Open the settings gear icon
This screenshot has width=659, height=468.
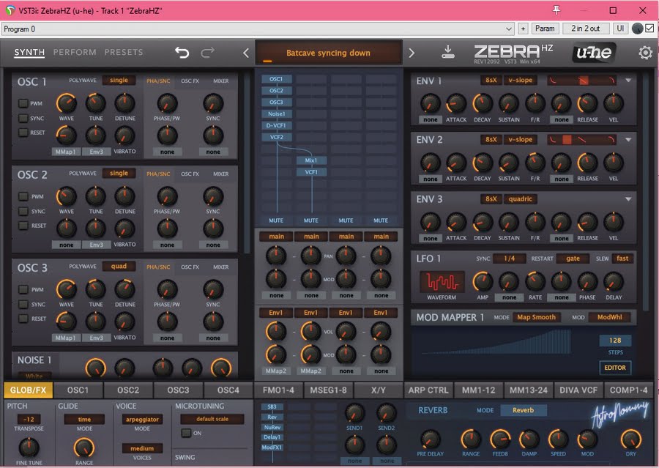pos(644,52)
